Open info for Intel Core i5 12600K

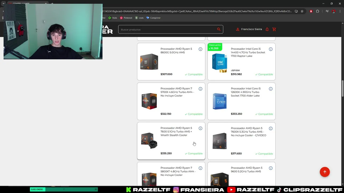(x=271, y=89)
